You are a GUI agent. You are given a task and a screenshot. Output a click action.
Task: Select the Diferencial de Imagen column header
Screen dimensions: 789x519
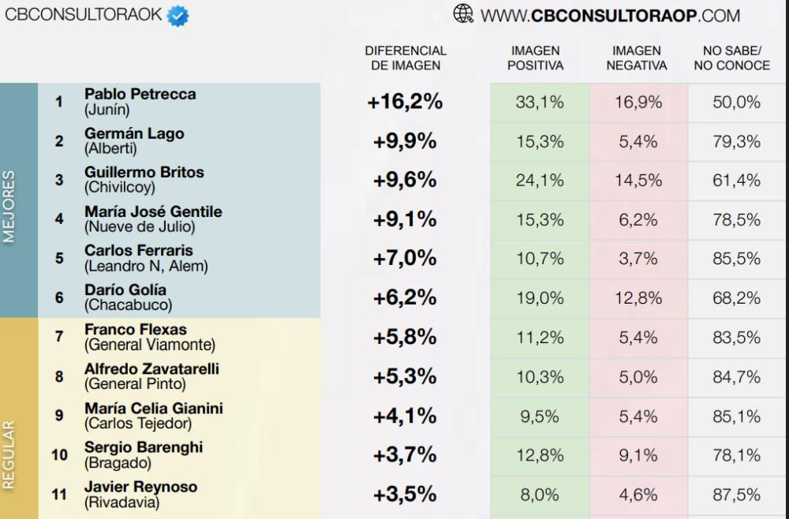point(406,58)
